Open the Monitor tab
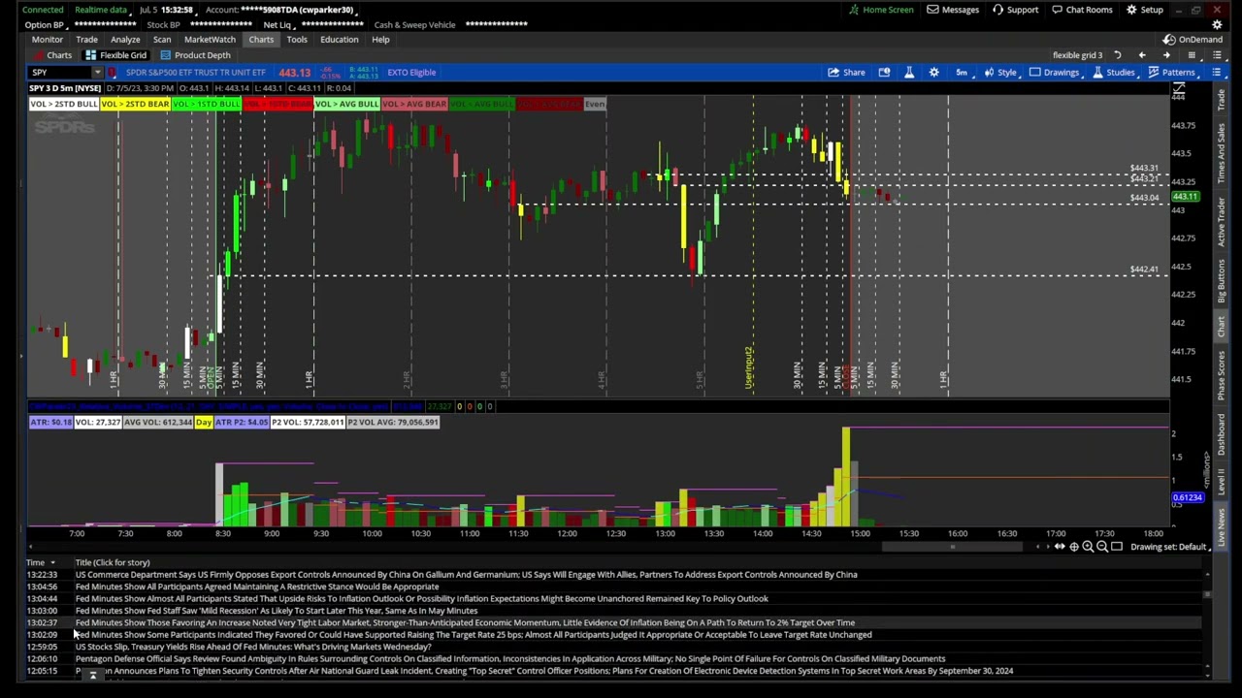The image size is (1242, 698). tap(47, 40)
